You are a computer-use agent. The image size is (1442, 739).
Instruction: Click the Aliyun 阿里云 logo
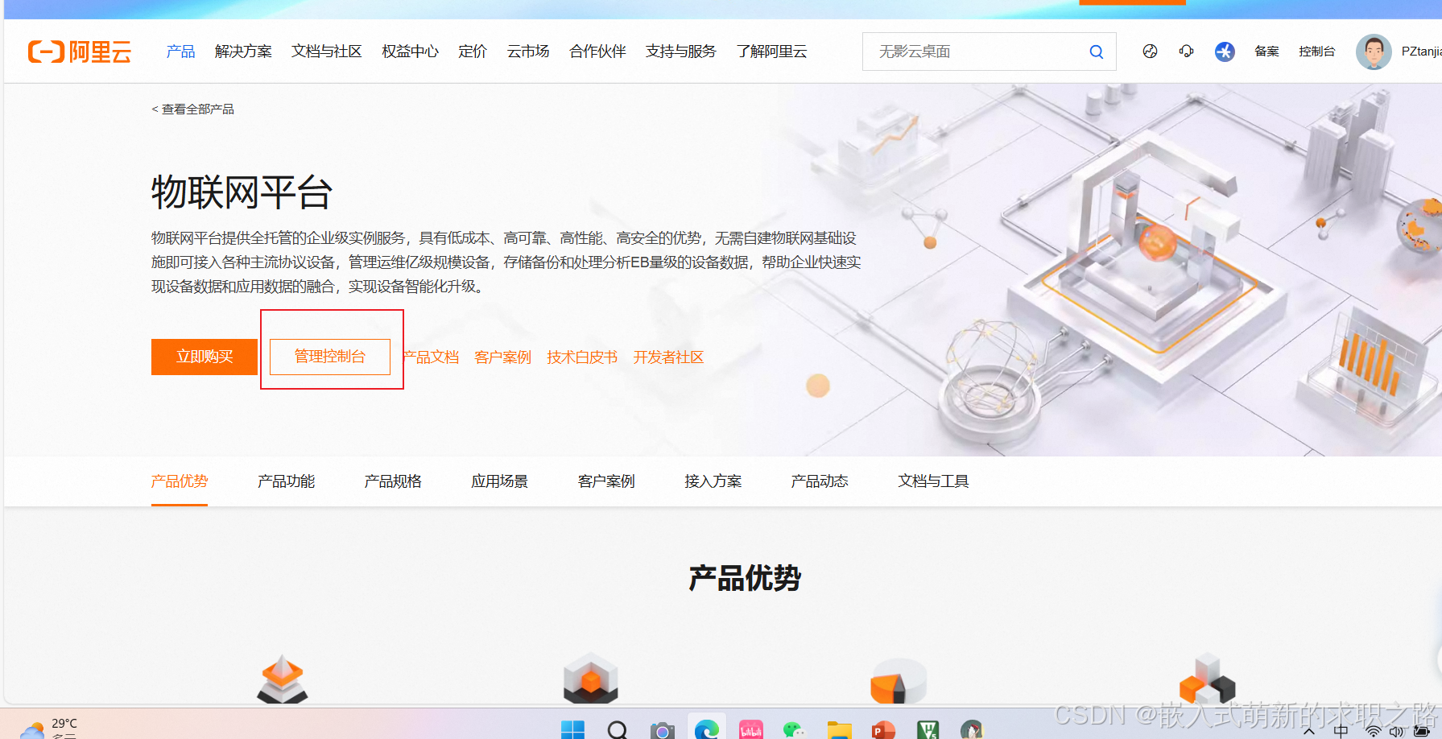(x=80, y=52)
